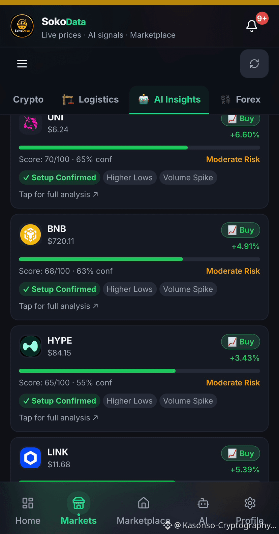Open Profile gear in bottom navigation
The image size is (279, 534).
tap(250, 511)
